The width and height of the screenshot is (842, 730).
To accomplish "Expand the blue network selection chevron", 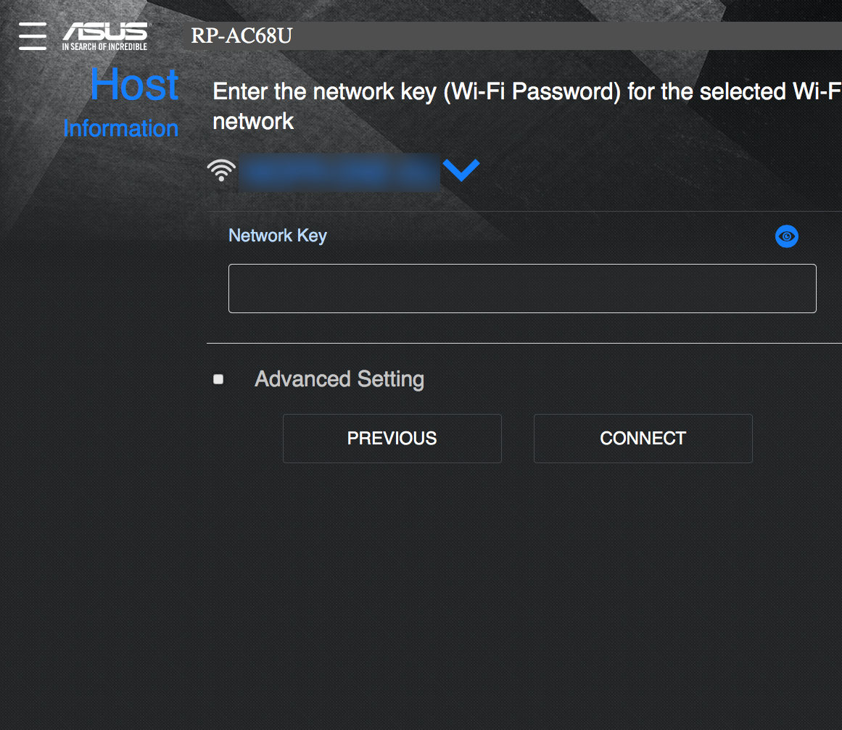I will click(x=461, y=170).
